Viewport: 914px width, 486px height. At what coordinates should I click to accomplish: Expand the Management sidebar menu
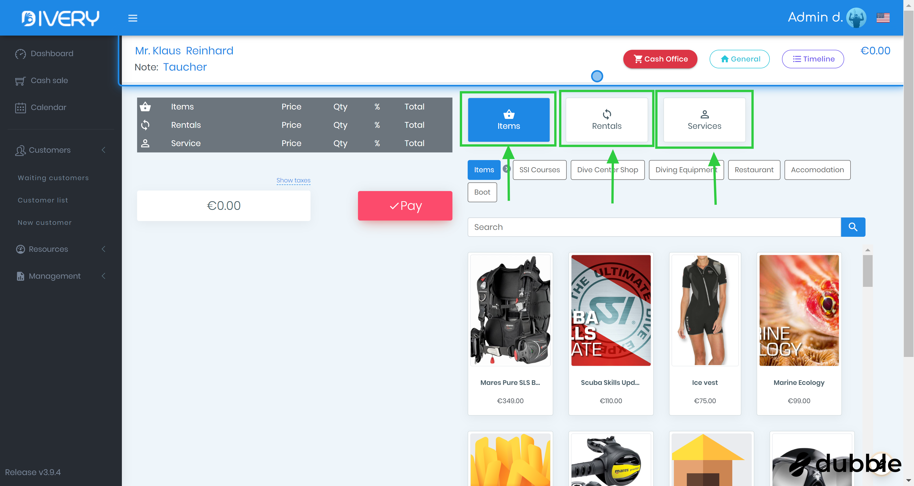click(x=55, y=276)
